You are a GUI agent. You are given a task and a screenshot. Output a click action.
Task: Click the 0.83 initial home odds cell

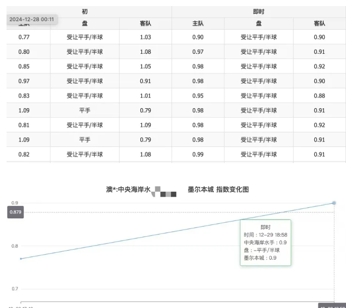pos(24,96)
